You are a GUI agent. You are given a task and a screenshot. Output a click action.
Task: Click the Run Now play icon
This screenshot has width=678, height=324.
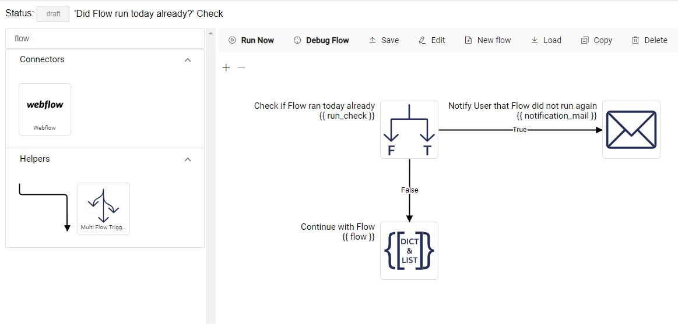(232, 40)
